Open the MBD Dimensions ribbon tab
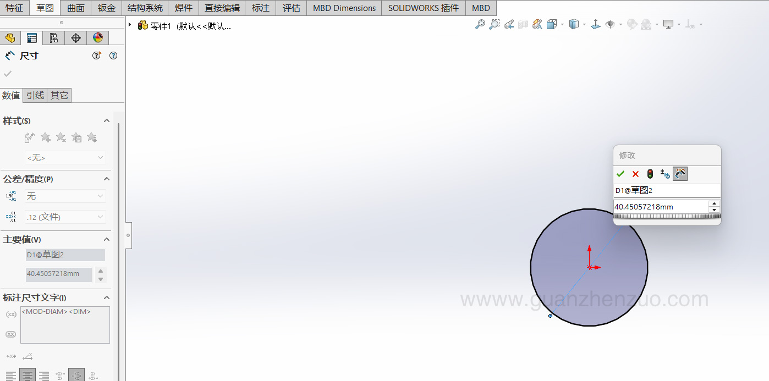This screenshot has height=381, width=769. [x=344, y=8]
